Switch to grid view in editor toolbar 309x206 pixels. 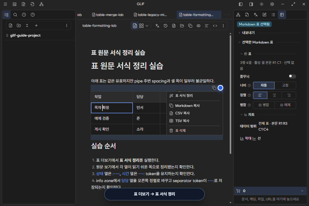(141, 26)
